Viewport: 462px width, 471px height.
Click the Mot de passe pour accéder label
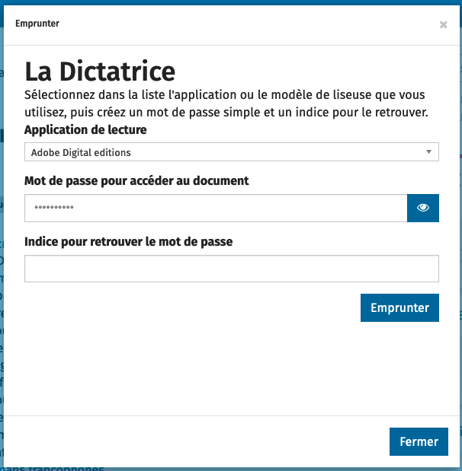[136, 180]
